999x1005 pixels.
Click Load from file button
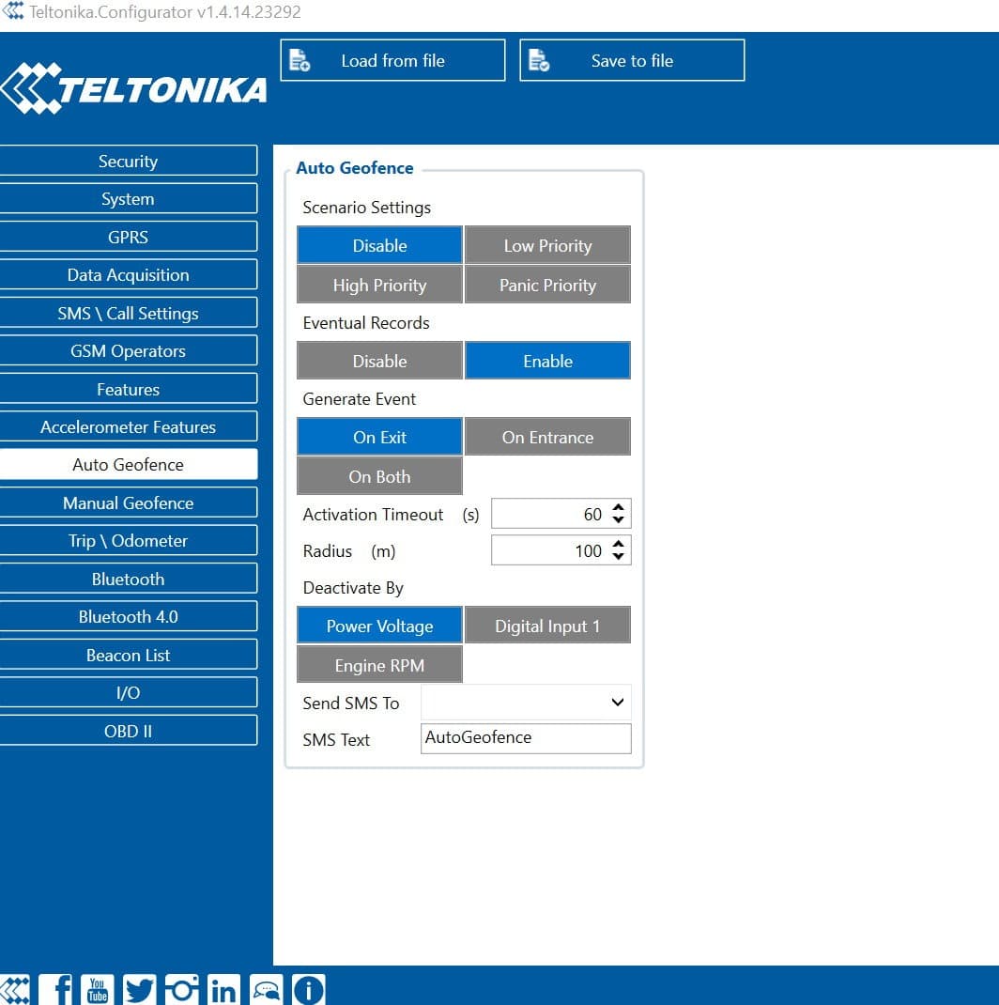(x=392, y=60)
